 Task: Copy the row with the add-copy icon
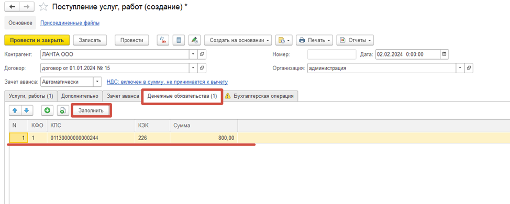pyautogui.click(x=63, y=110)
